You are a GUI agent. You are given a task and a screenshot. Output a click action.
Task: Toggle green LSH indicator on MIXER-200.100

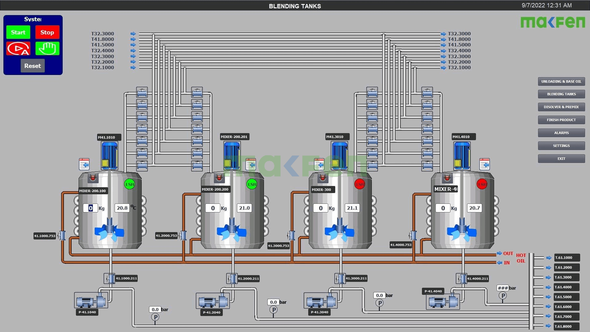coord(129,184)
